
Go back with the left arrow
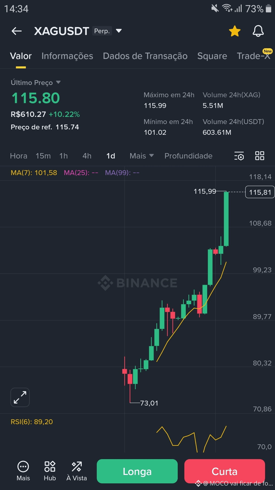coord(17,31)
